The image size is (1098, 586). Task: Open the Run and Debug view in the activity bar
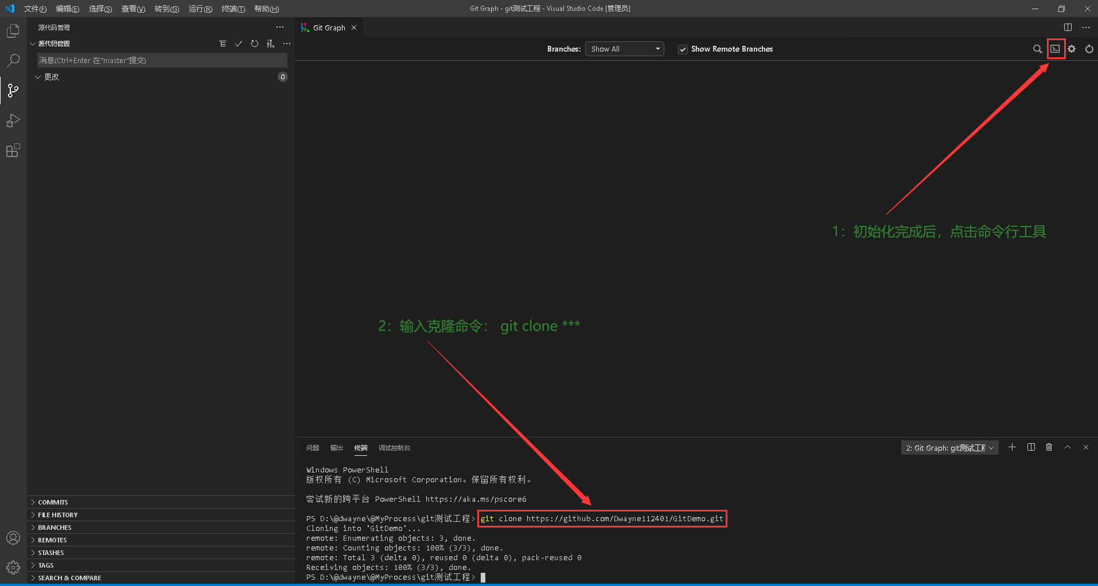pos(13,120)
